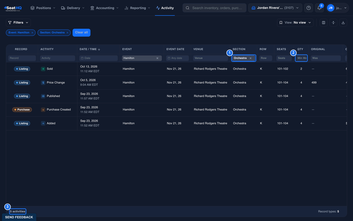Click the Record filter field
This screenshot has height=221, width=353.
pos(22,58)
